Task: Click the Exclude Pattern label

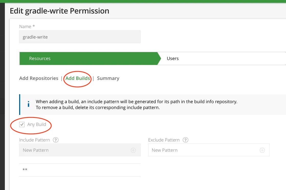Action: click(164, 140)
